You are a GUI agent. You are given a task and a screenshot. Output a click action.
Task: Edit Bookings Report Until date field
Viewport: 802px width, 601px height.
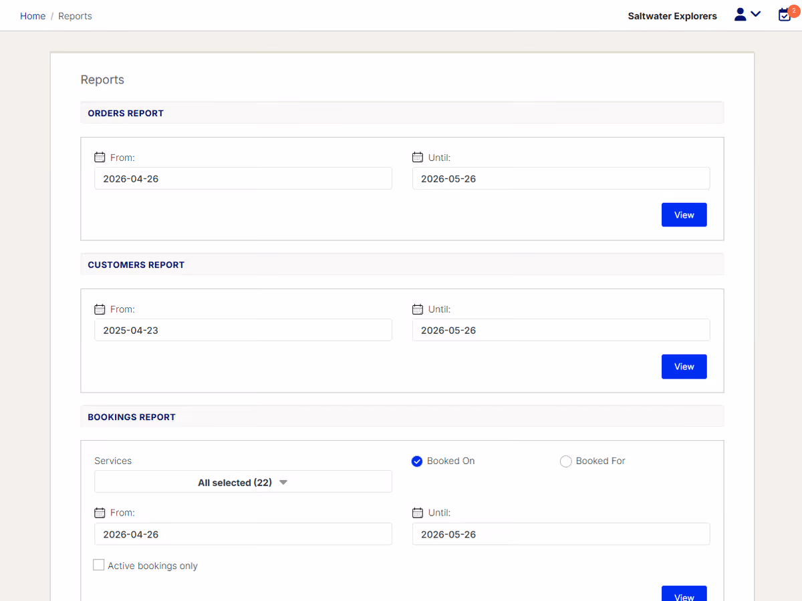click(x=561, y=534)
